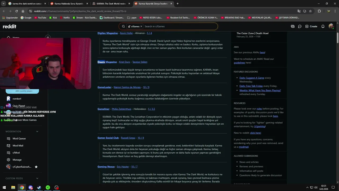This screenshot has width=339, height=191.
Task: Open the Kick bookmark
Action: pos(53,18)
